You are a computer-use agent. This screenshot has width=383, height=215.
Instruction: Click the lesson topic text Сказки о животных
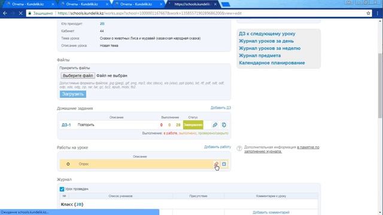click(150, 38)
